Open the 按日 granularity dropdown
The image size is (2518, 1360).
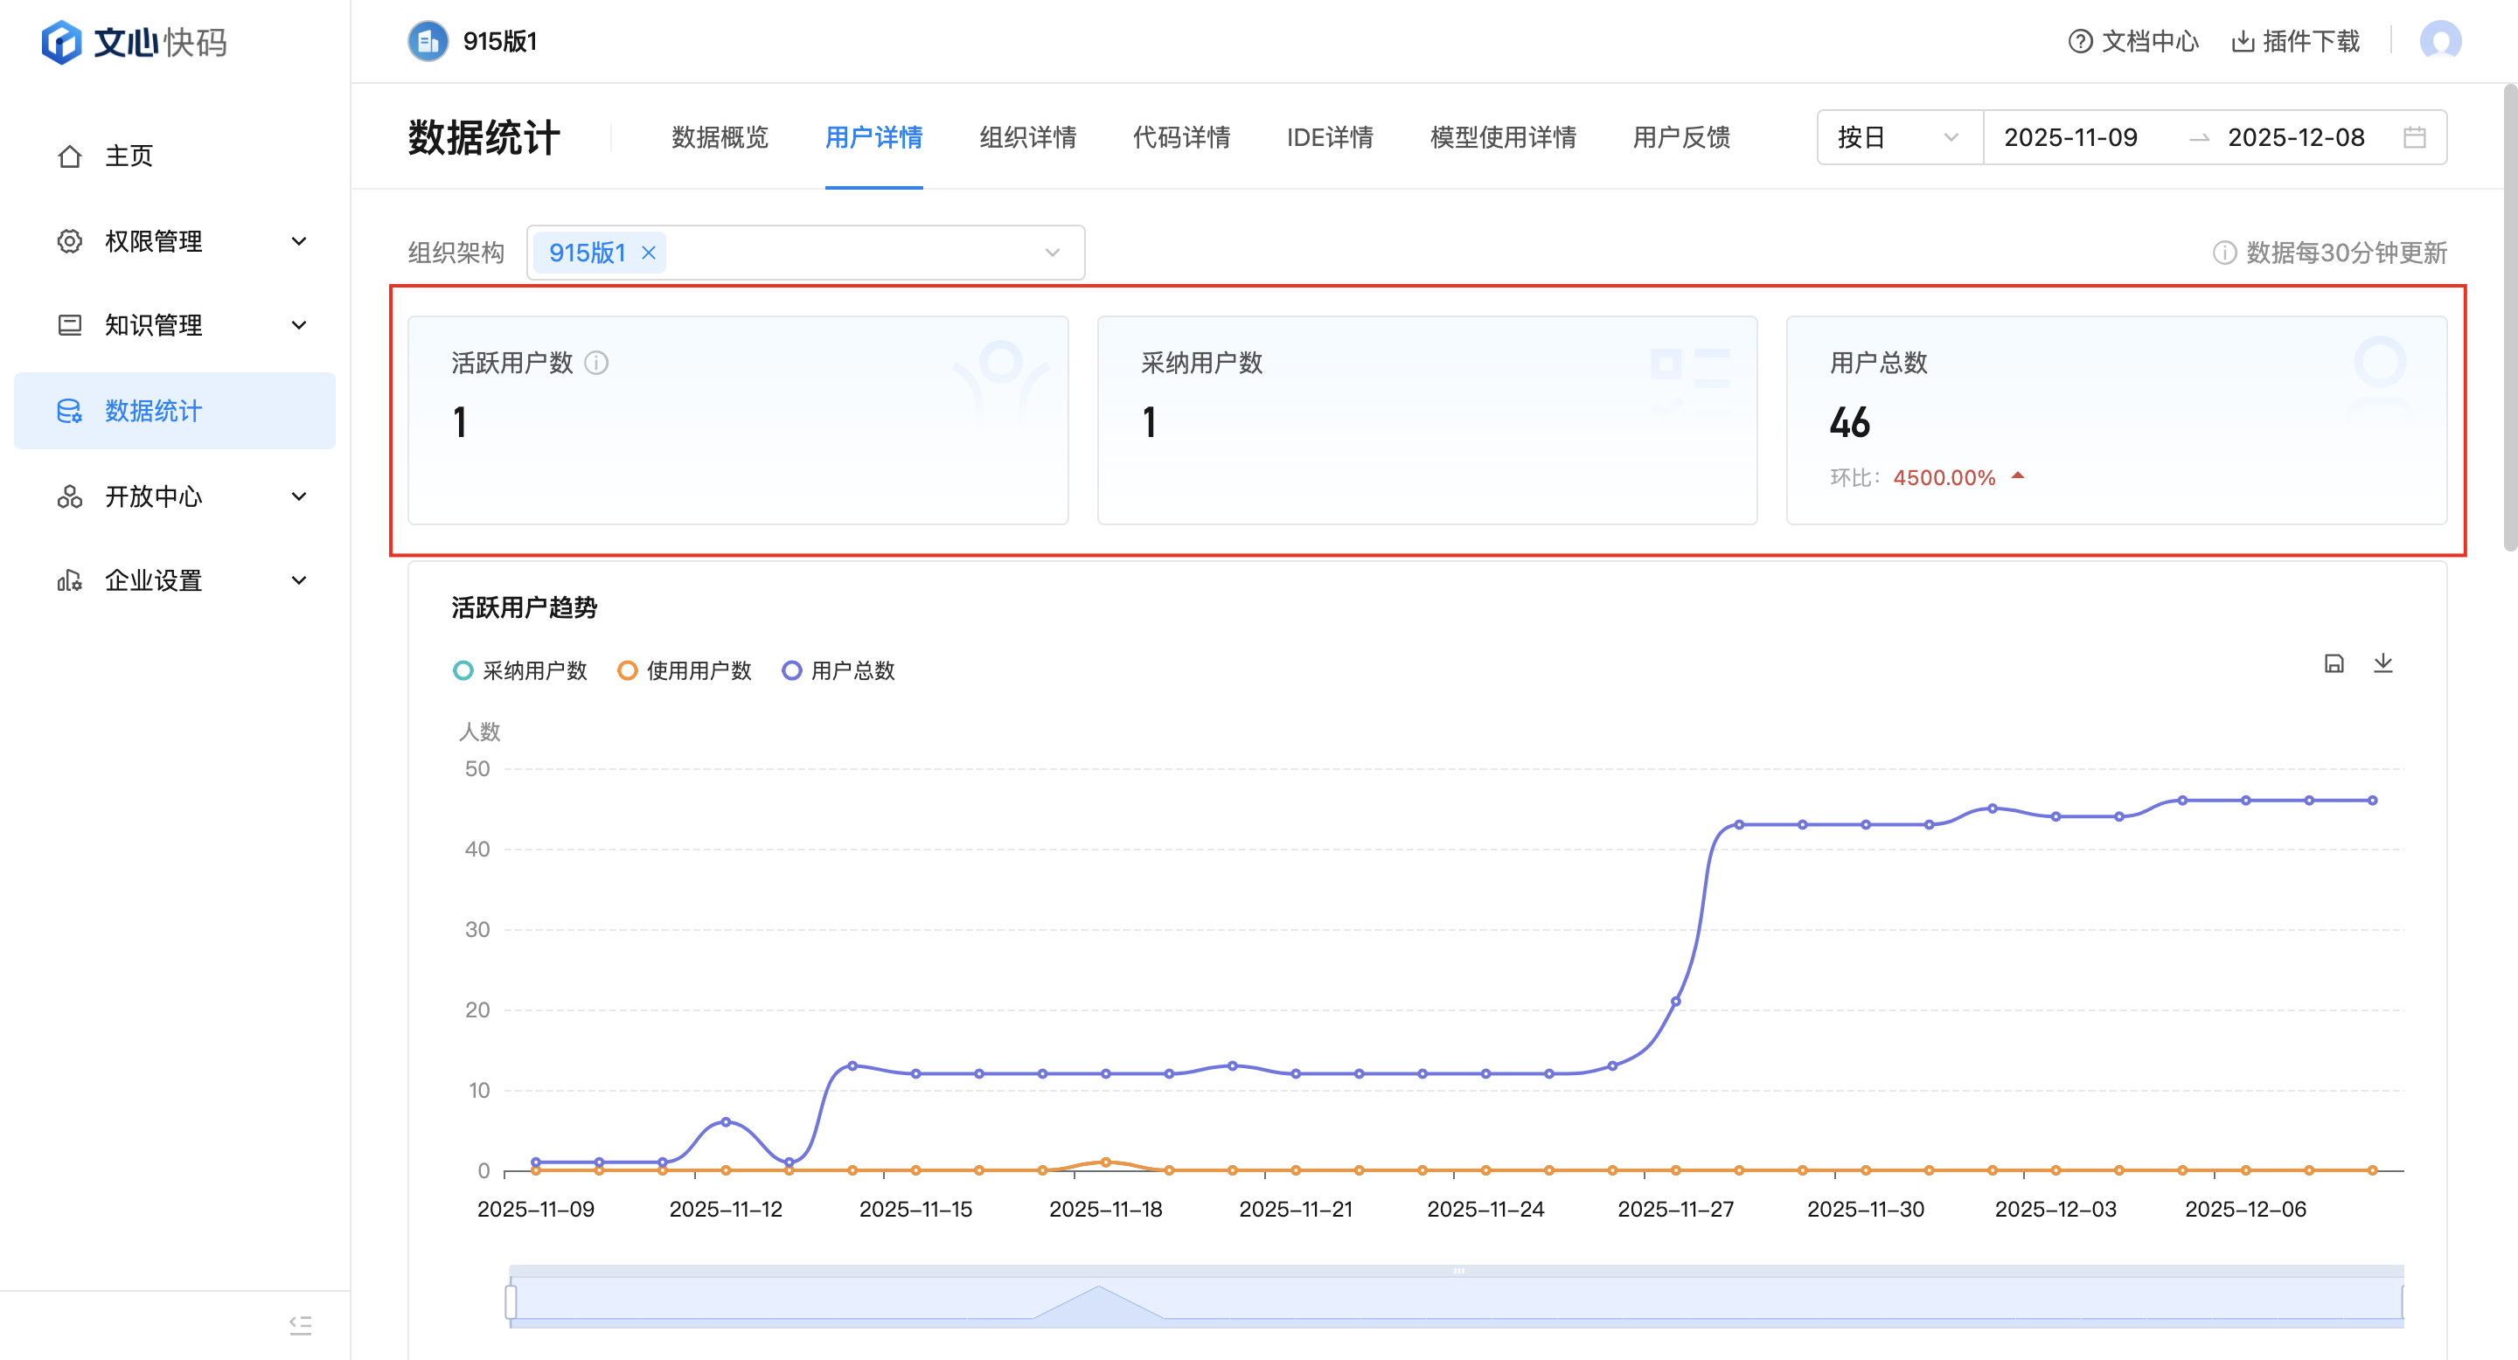(x=1897, y=138)
